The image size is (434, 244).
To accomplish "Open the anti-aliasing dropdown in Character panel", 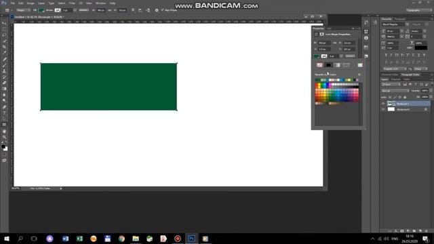I will click(x=420, y=69).
